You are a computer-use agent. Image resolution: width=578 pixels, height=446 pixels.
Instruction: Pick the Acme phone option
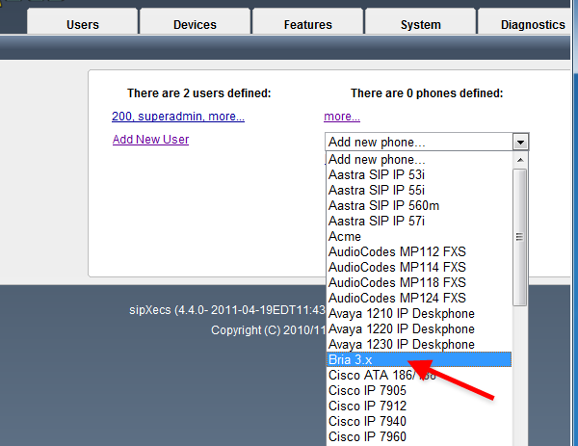[x=419, y=237]
